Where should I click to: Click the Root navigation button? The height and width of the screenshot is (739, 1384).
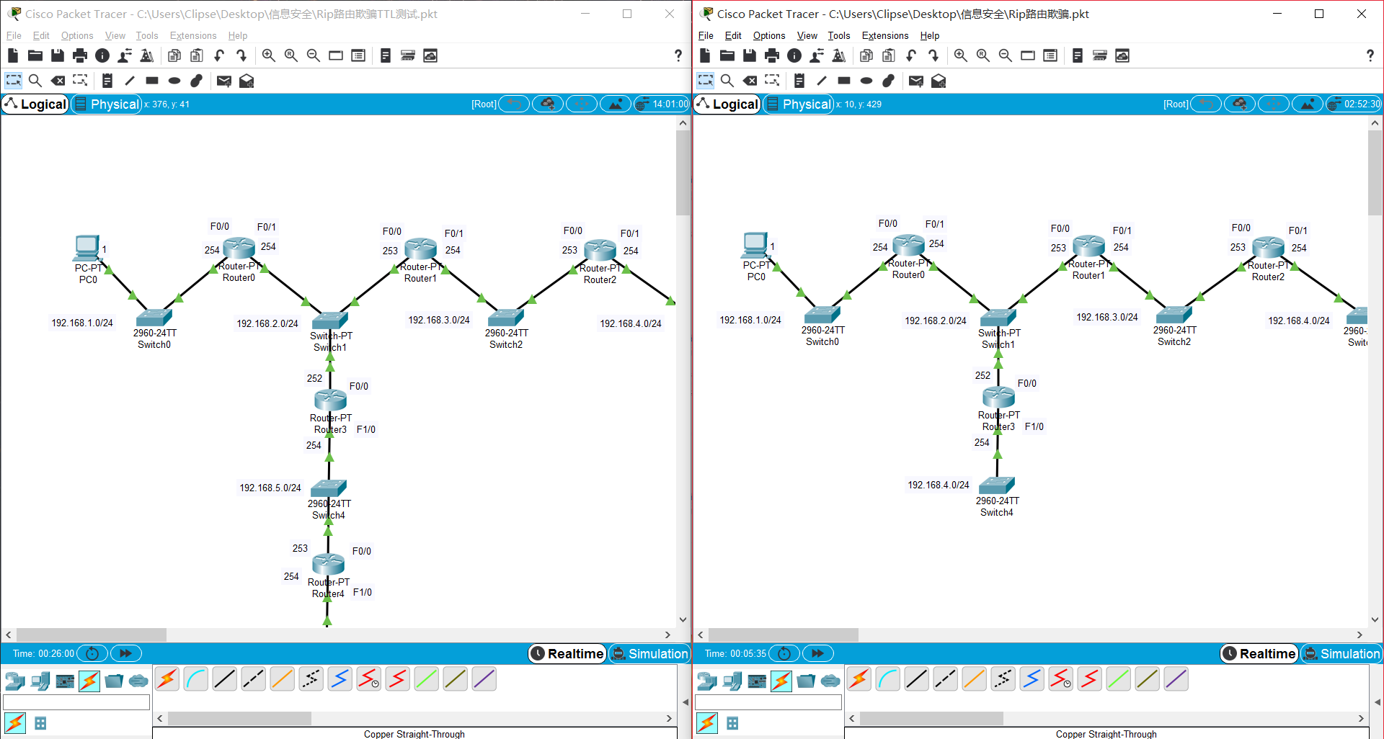click(483, 104)
